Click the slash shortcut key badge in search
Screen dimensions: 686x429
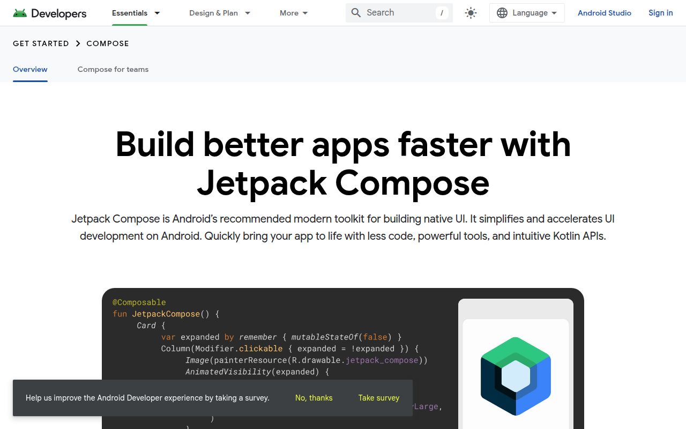[x=442, y=13]
